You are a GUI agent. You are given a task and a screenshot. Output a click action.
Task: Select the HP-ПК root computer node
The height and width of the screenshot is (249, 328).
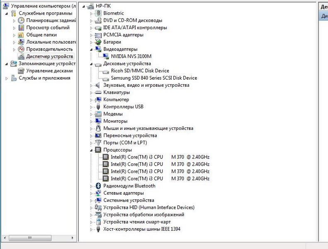pos(103,6)
